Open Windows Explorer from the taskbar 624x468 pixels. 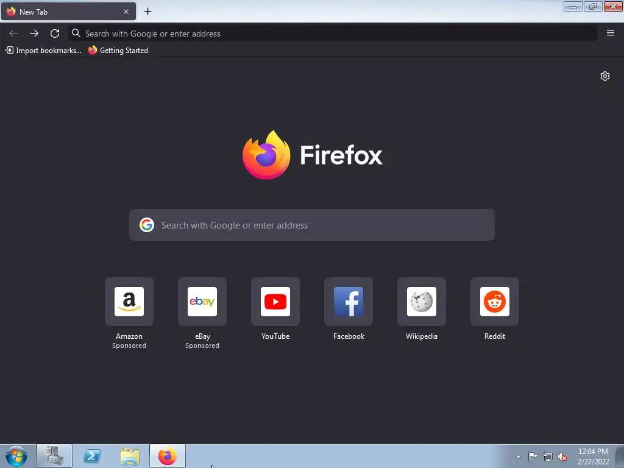point(130,456)
